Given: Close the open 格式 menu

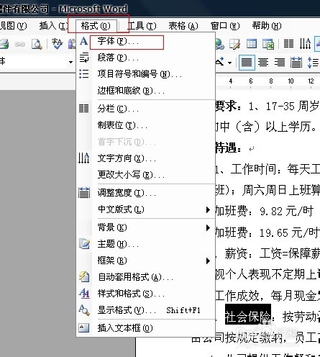Looking at the screenshot, I should (96, 26).
